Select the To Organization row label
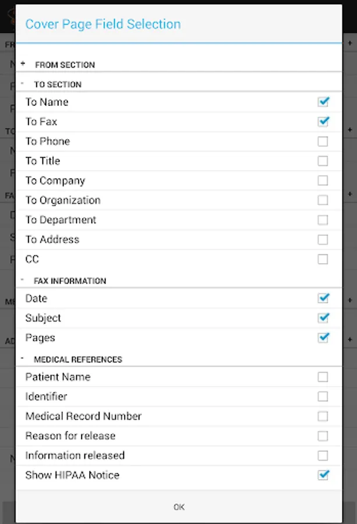The height and width of the screenshot is (524, 357). pyautogui.click(x=63, y=200)
